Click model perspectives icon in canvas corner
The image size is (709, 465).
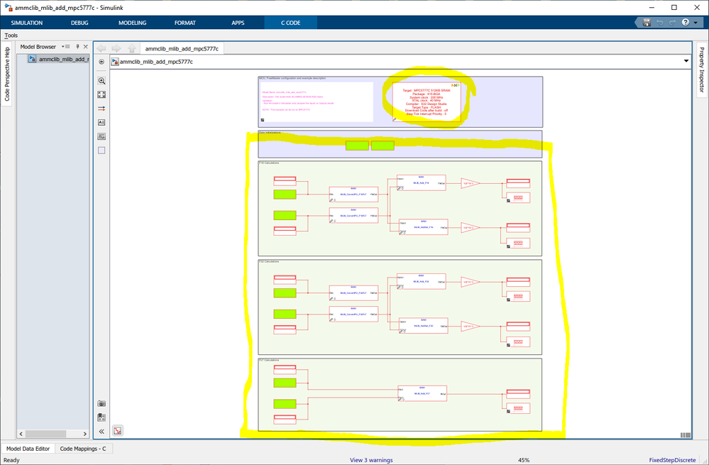point(118,431)
